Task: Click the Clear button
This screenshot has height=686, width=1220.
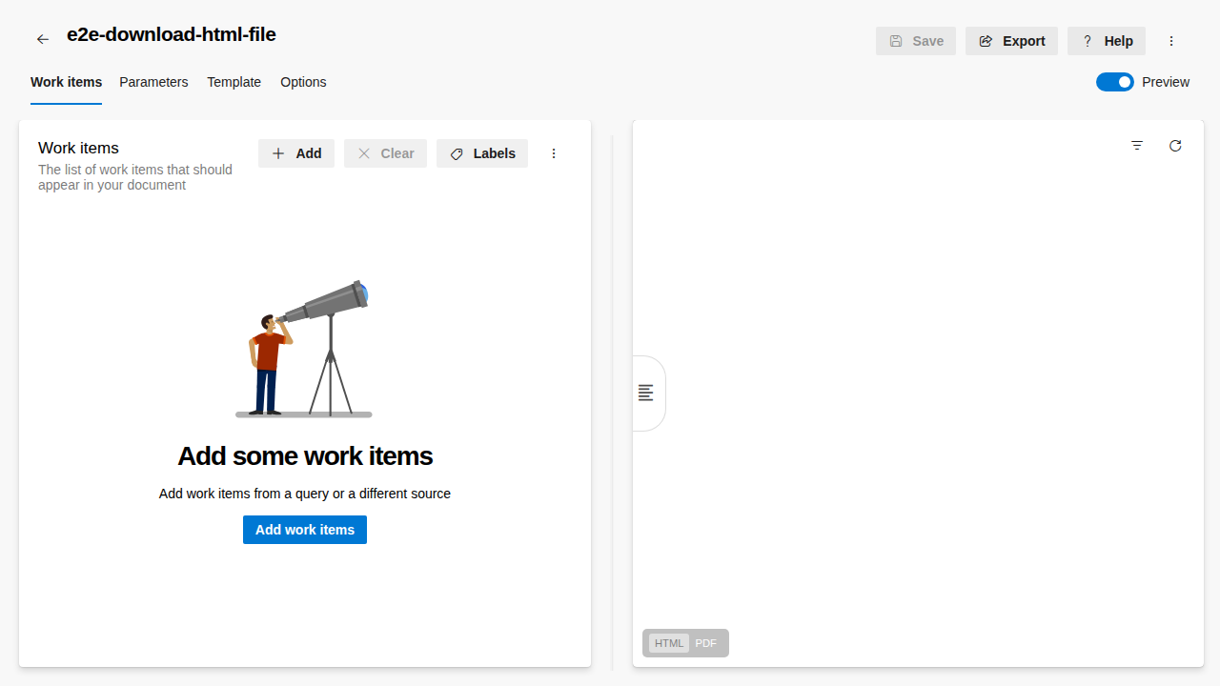Action: pyautogui.click(x=385, y=153)
